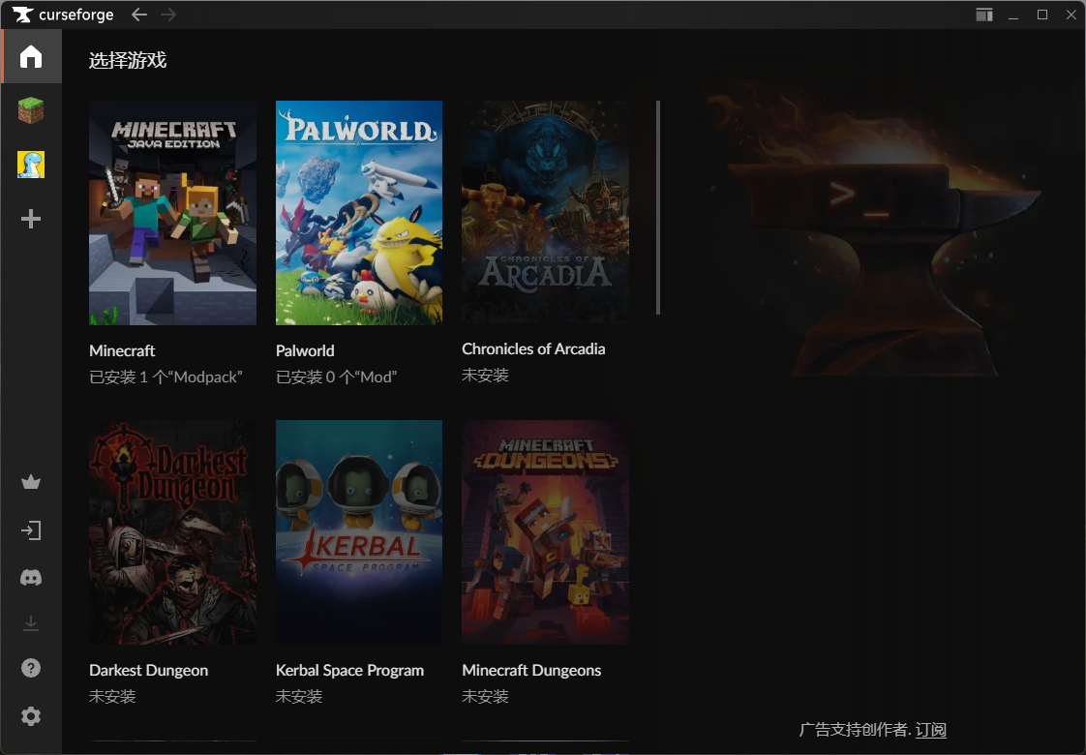Image resolution: width=1086 pixels, height=755 pixels.
Task: Click the plus add game icon
Action: coord(31,219)
